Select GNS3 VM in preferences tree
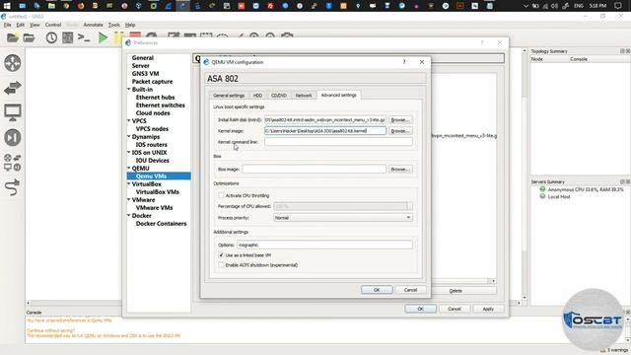631x355 pixels. click(145, 74)
